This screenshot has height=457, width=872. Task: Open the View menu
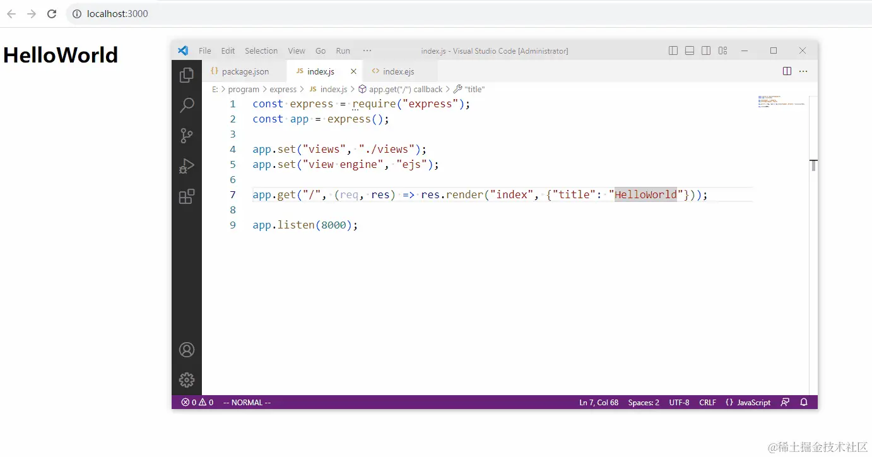click(297, 50)
